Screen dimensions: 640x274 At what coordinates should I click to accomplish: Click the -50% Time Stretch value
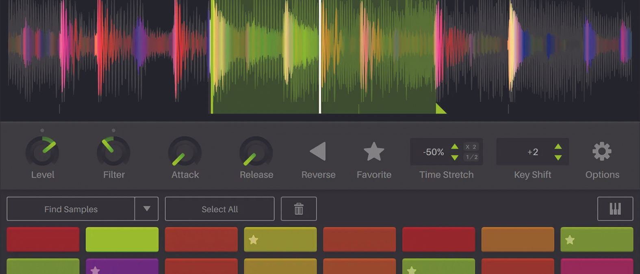point(433,152)
